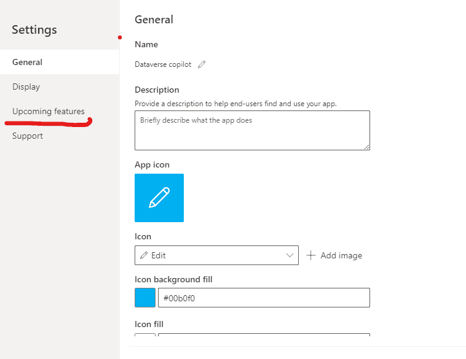Go to the Support settings tab
The image size is (466, 359).
pos(60,136)
